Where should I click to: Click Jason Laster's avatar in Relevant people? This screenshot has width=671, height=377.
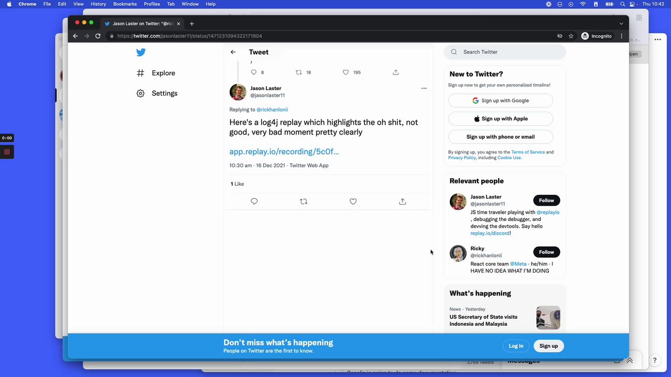[458, 202]
